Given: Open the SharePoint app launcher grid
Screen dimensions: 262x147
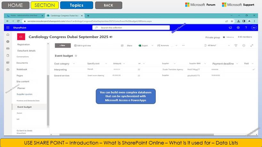Looking at the screenshot, I should [8, 28].
